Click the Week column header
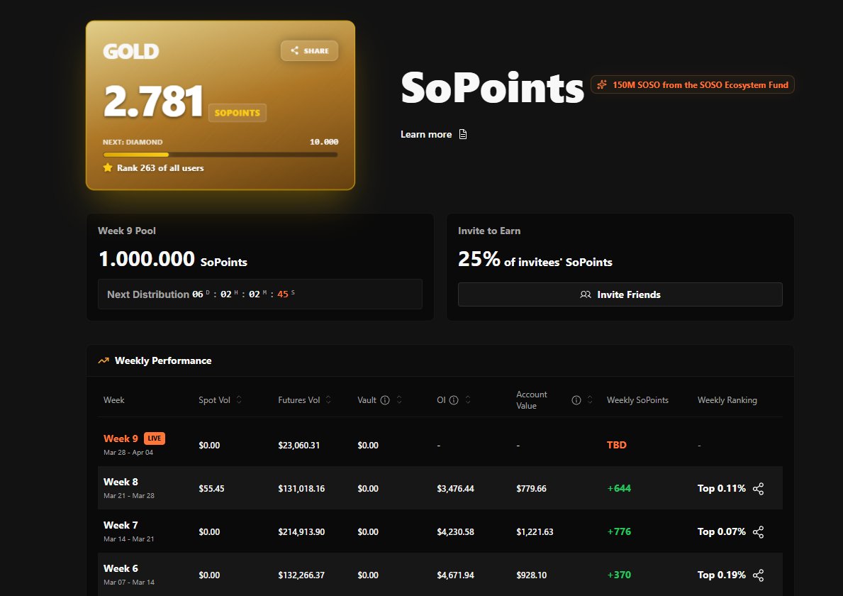The width and height of the screenshot is (843, 596). (113, 399)
